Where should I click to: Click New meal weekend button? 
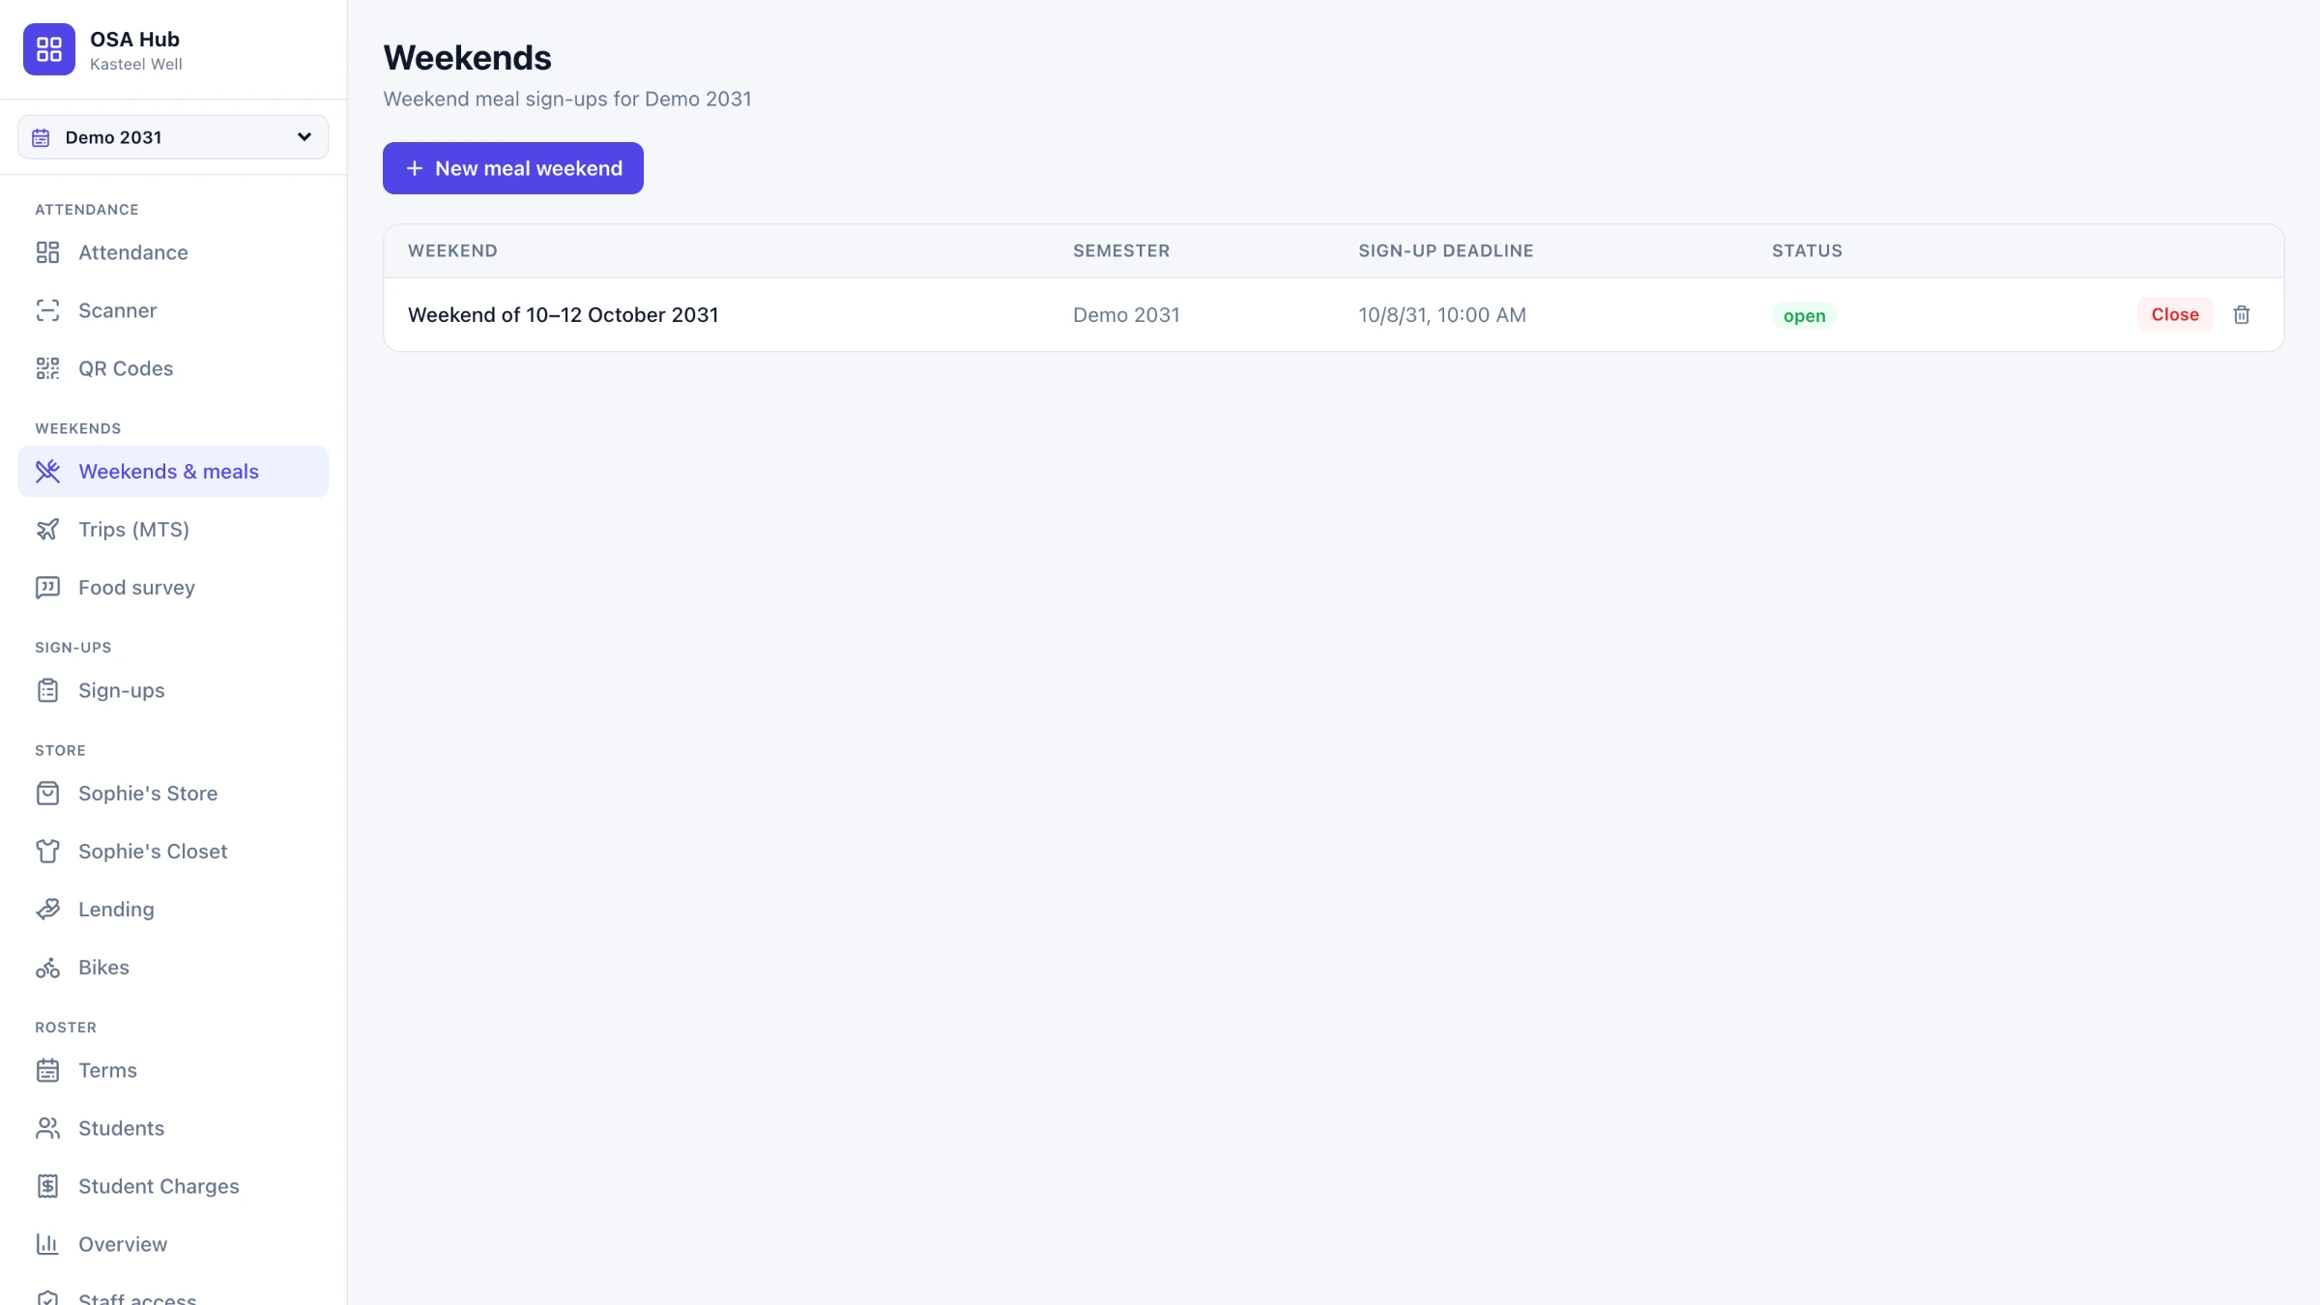pos(513,168)
